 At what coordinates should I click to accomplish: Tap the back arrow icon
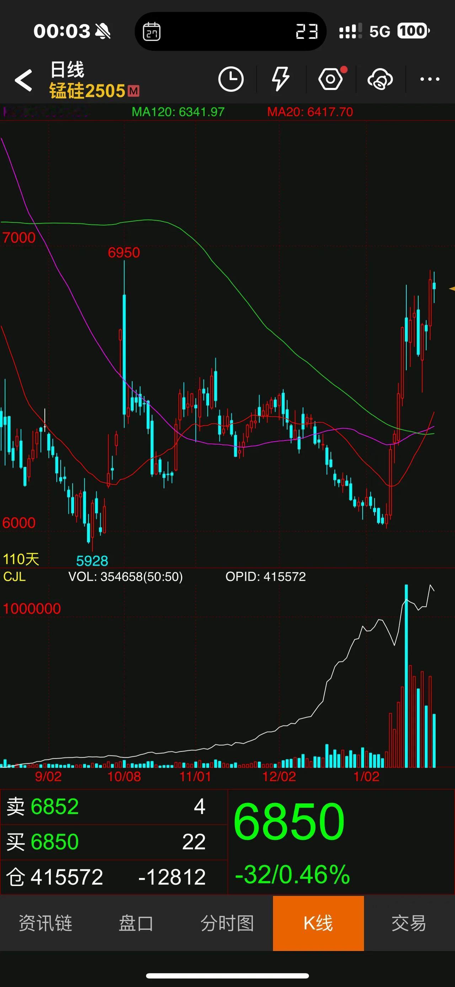(23, 80)
